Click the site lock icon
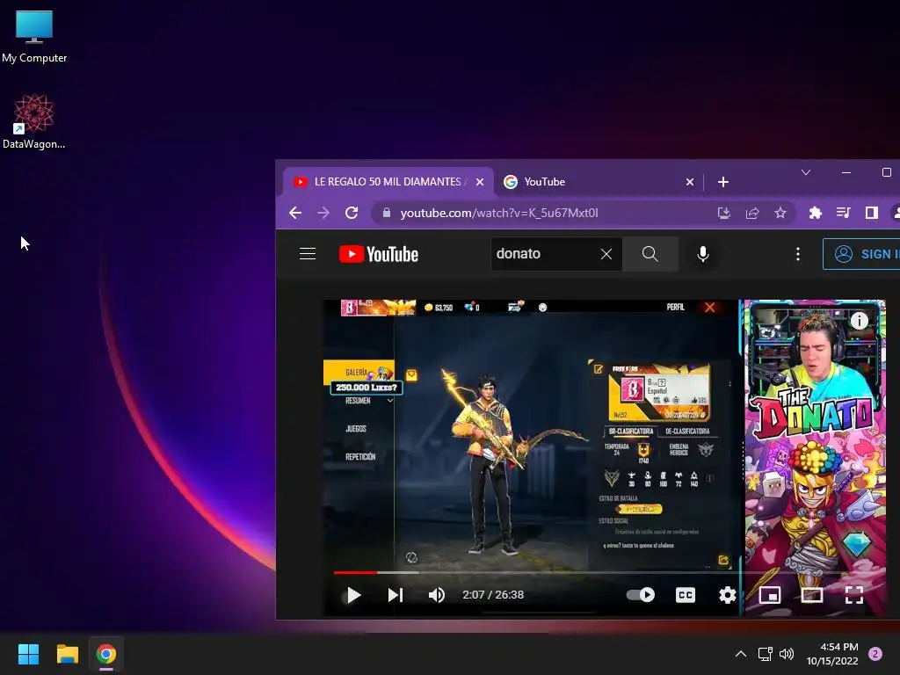Screen dimensions: 900x675 387,213
